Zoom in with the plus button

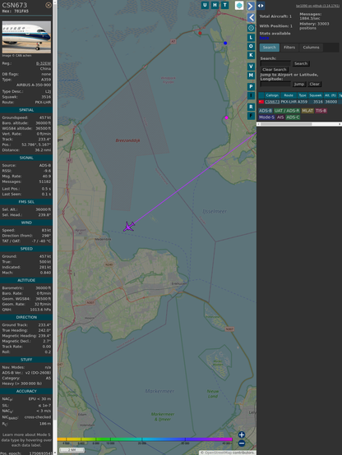pyautogui.click(x=242, y=434)
